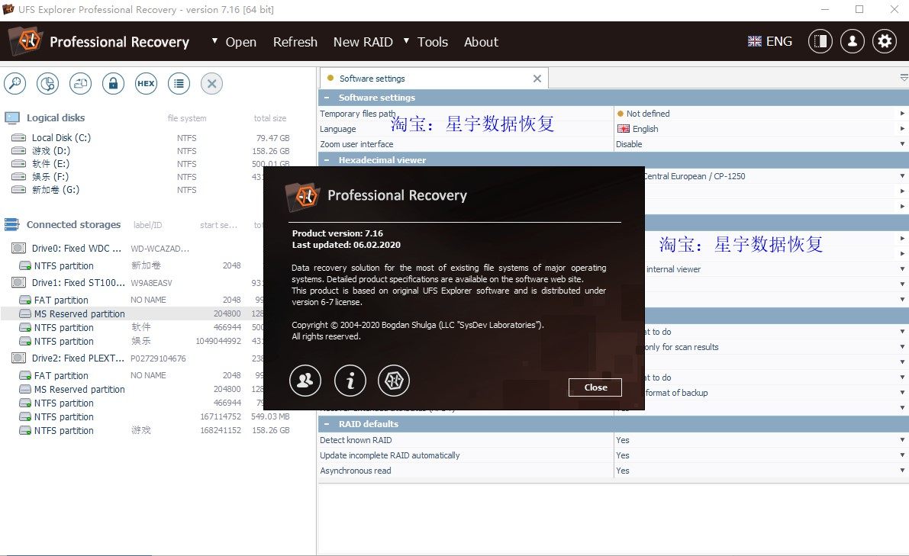Image resolution: width=909 pixels, height=556 pixels.
Task: Click the Not defined temporary path value
Action: (647, 114)
